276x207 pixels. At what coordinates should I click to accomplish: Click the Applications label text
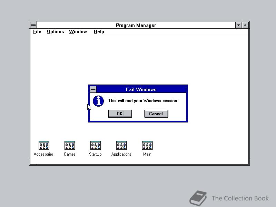(121, 154)
